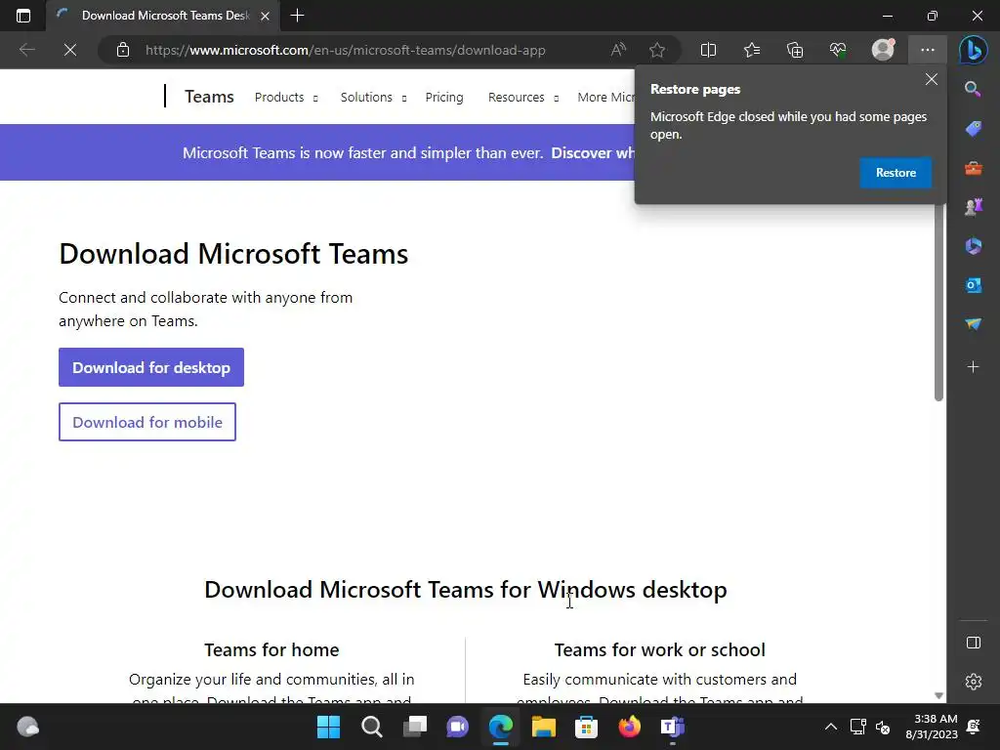Open Task View on taskbar
Image resolution: width=1000 pixels, height=750 pixels.
click(x=414, y=727)
